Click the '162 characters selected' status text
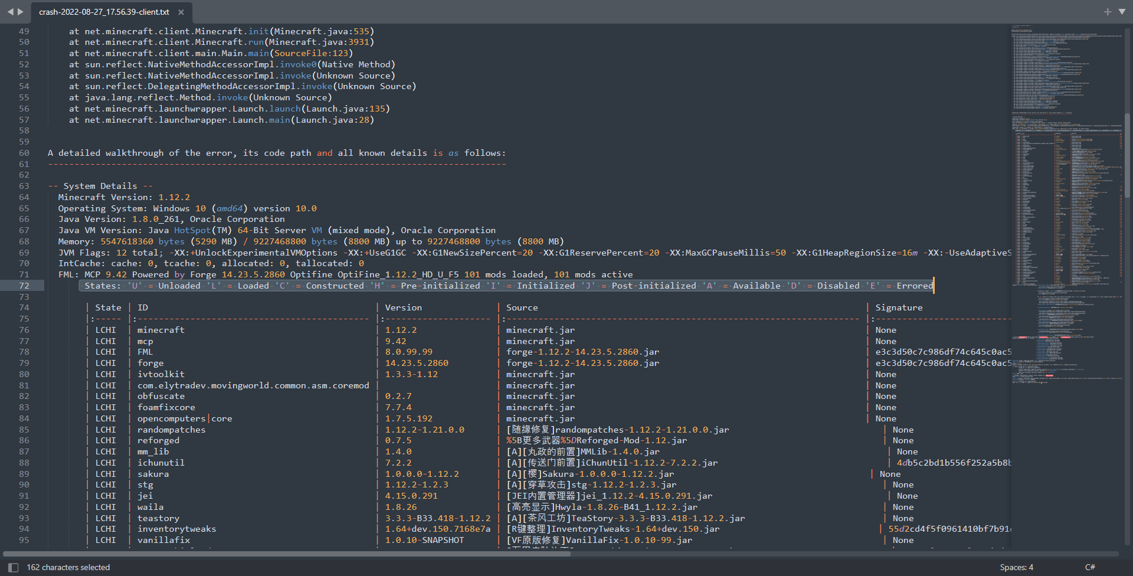 point(68,567)
